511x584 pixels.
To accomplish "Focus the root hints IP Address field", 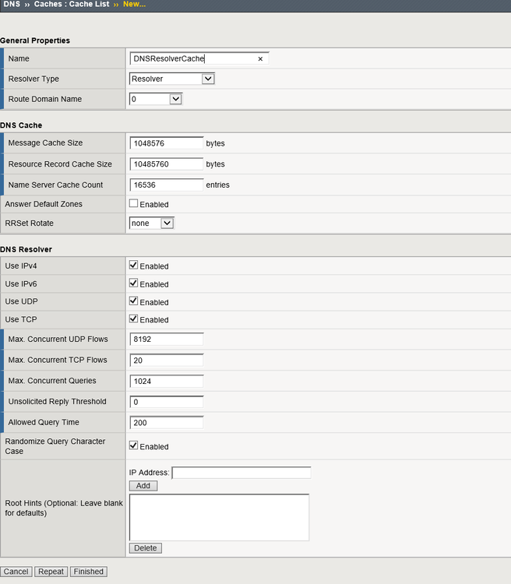I will (241, 473).
